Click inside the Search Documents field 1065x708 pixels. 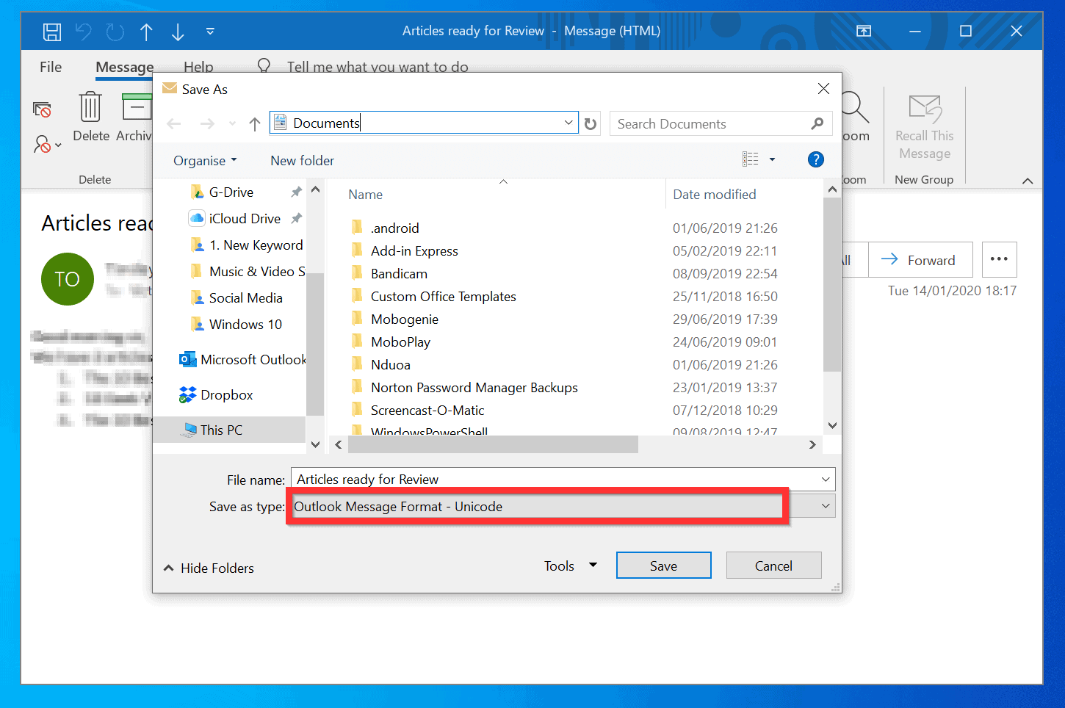click(x=705, y=123)
